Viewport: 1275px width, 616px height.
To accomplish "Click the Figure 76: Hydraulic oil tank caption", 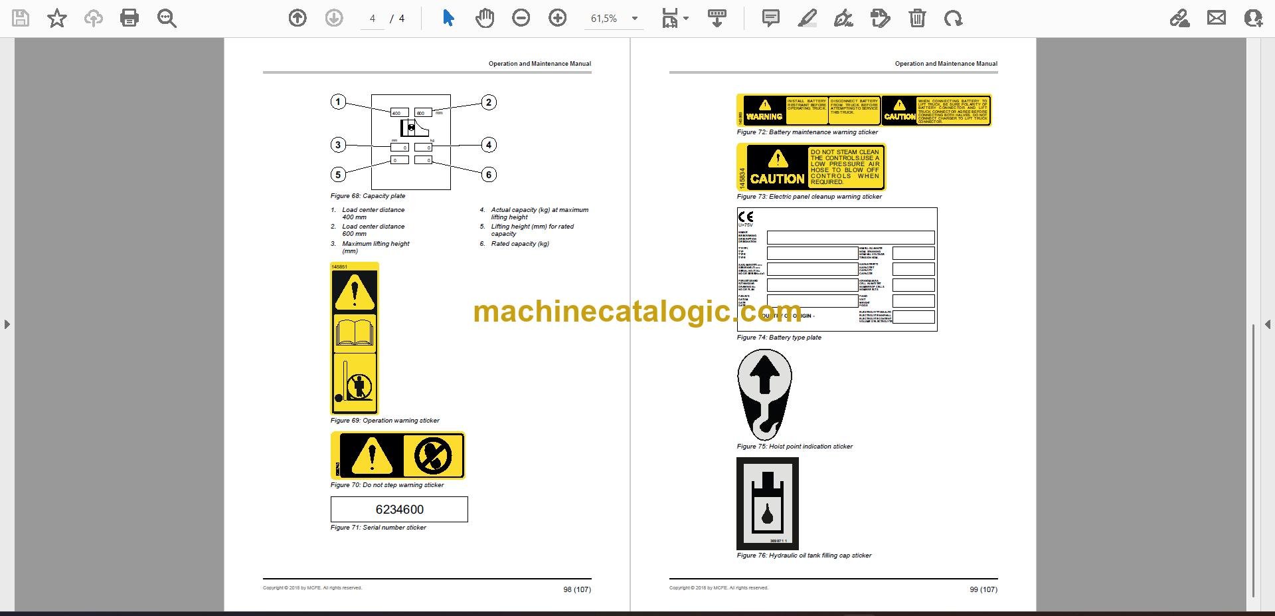I will click(804, 556).
